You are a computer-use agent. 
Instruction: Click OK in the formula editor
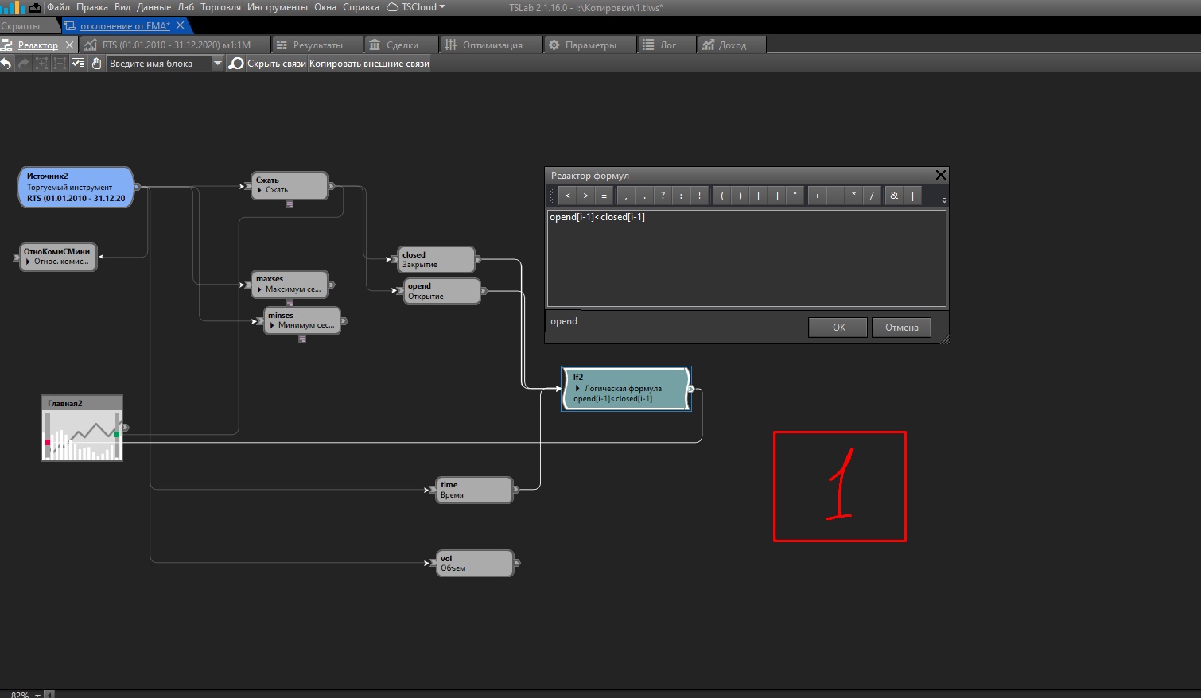pyautogui.click(x=838, y=328)
